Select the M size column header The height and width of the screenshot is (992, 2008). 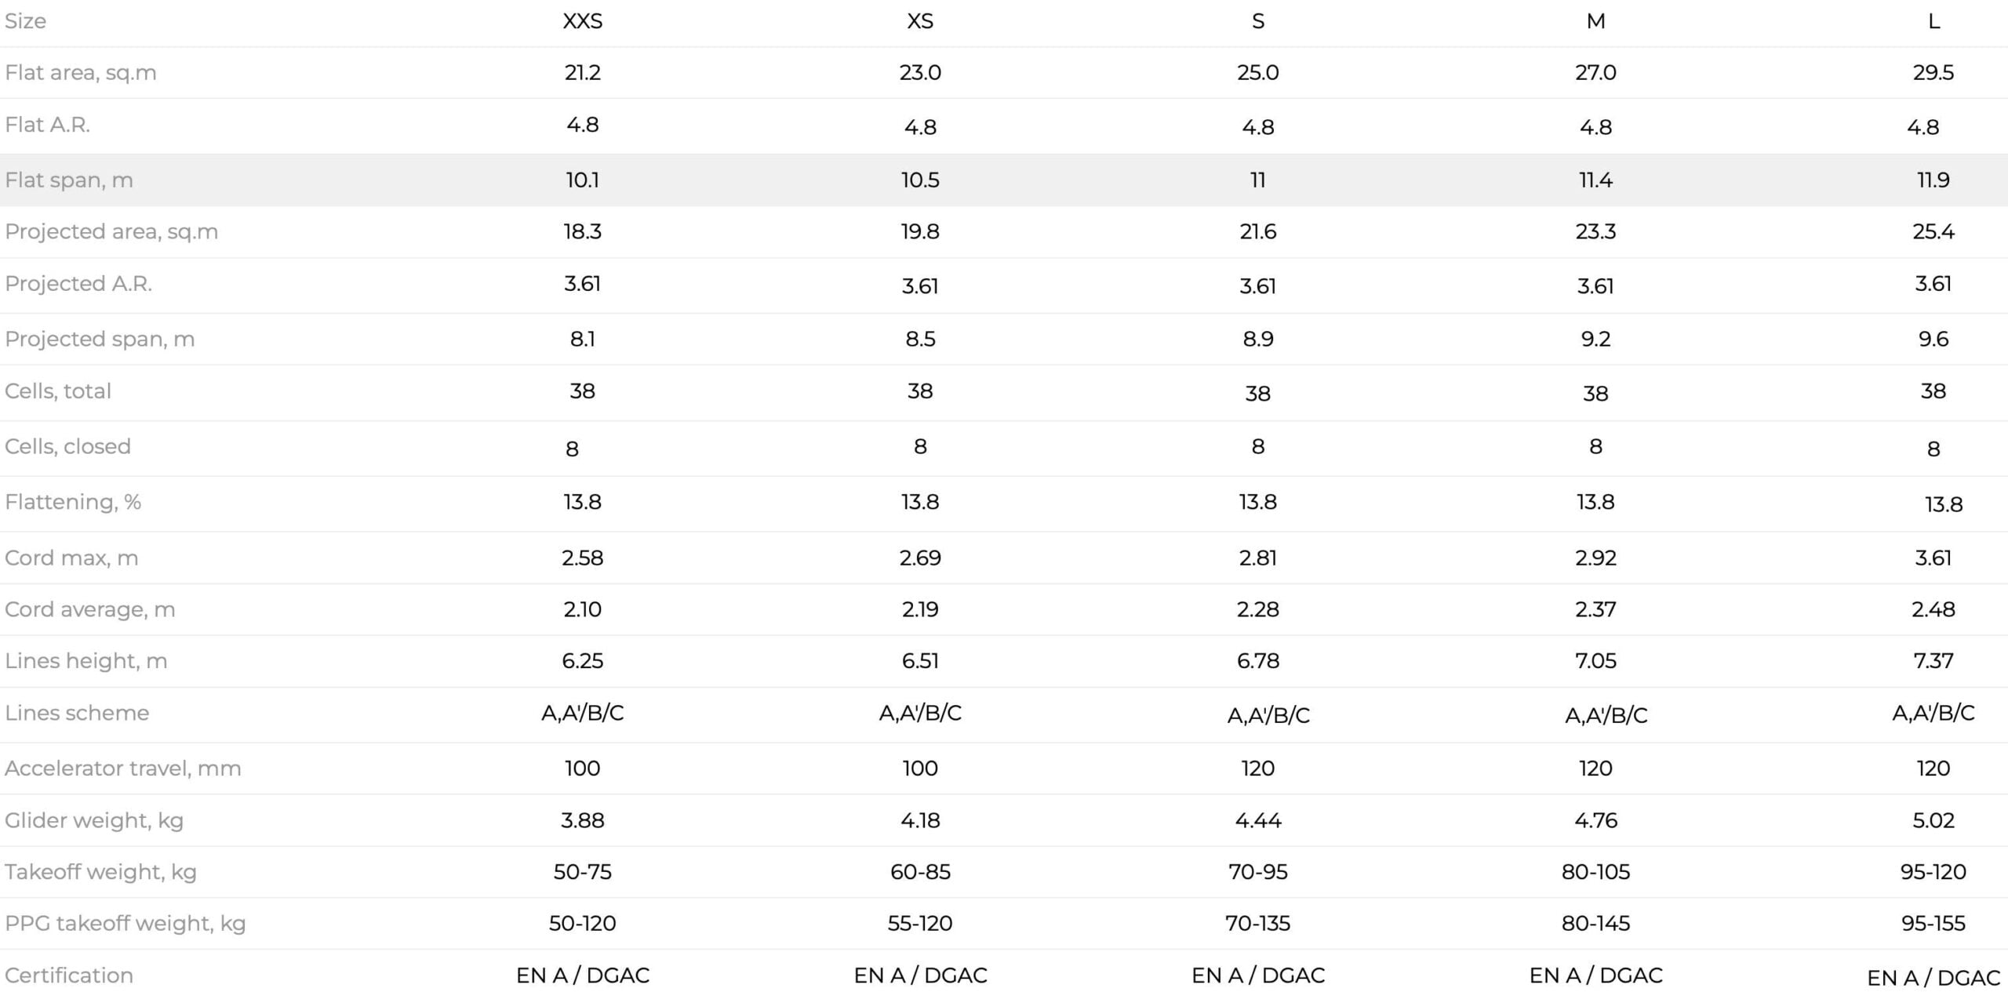(x=1595, y=21)
